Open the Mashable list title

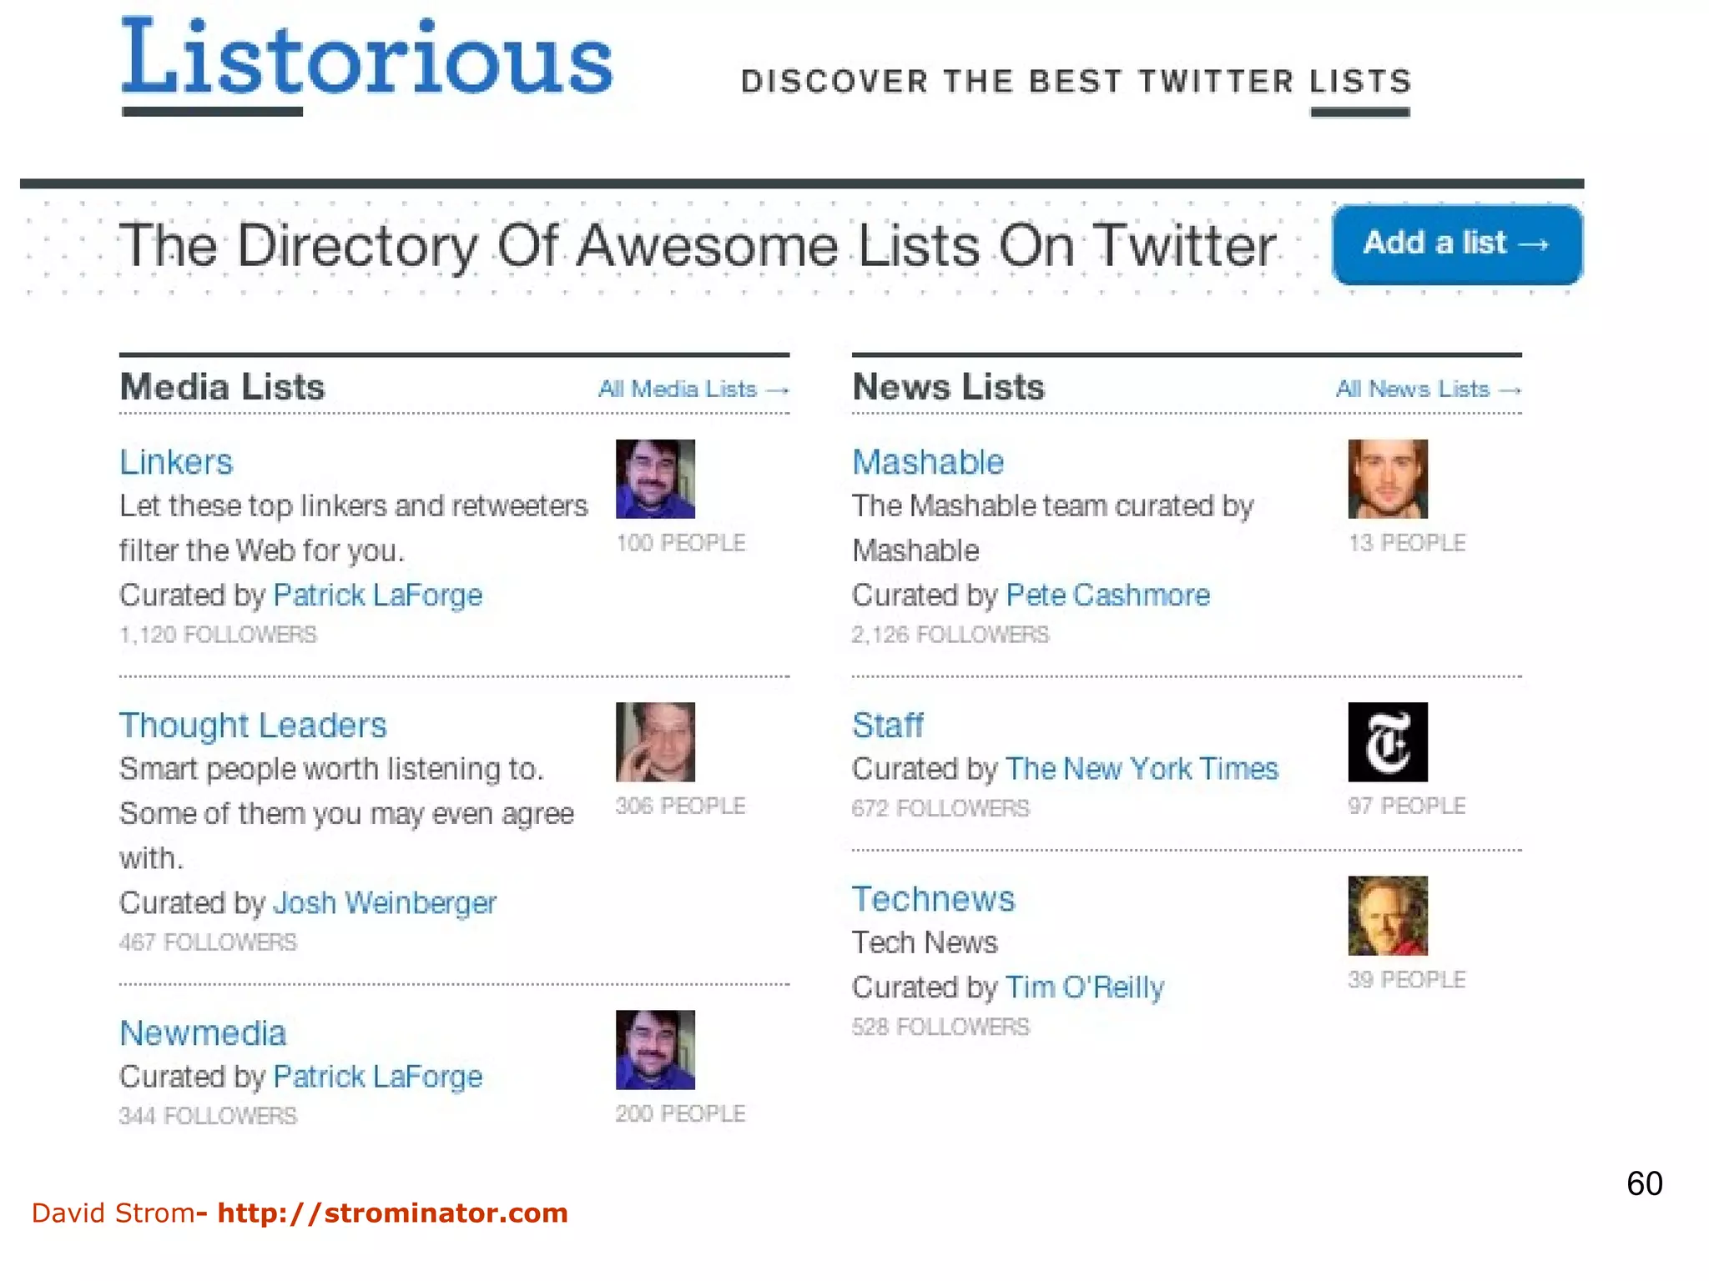pyautogui.click(x=928, y=462)
